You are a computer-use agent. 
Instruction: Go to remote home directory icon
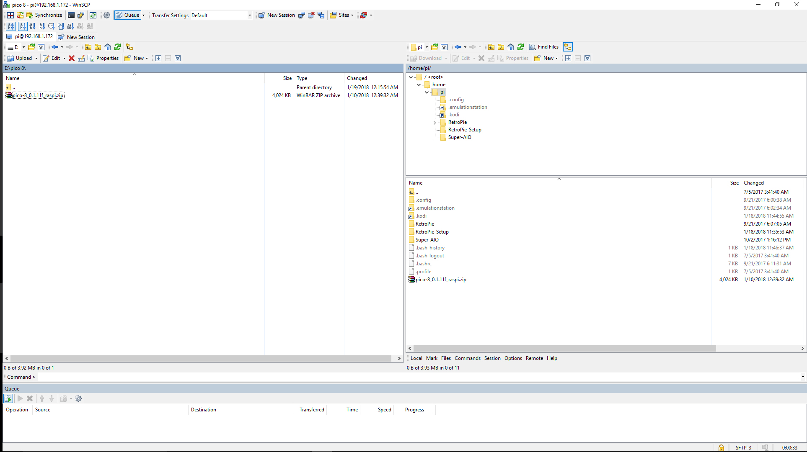(x=511, y=47)
